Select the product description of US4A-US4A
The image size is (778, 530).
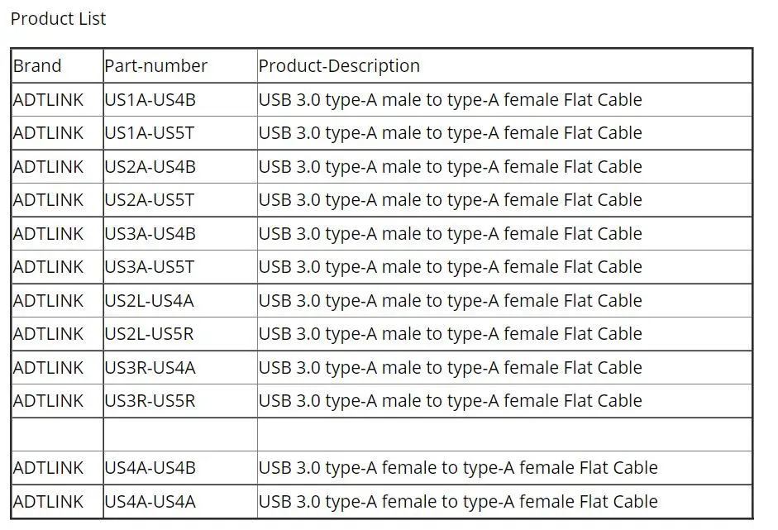tap(458, 502)
